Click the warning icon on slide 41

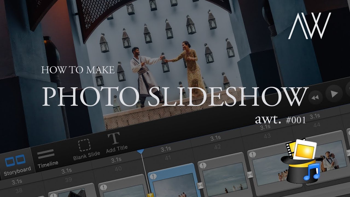pyautogui.click(x=153, y=176)
